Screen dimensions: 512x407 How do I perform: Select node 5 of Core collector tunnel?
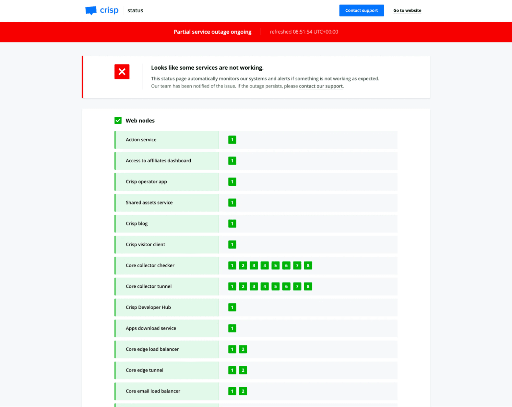[x=276, y=286]
